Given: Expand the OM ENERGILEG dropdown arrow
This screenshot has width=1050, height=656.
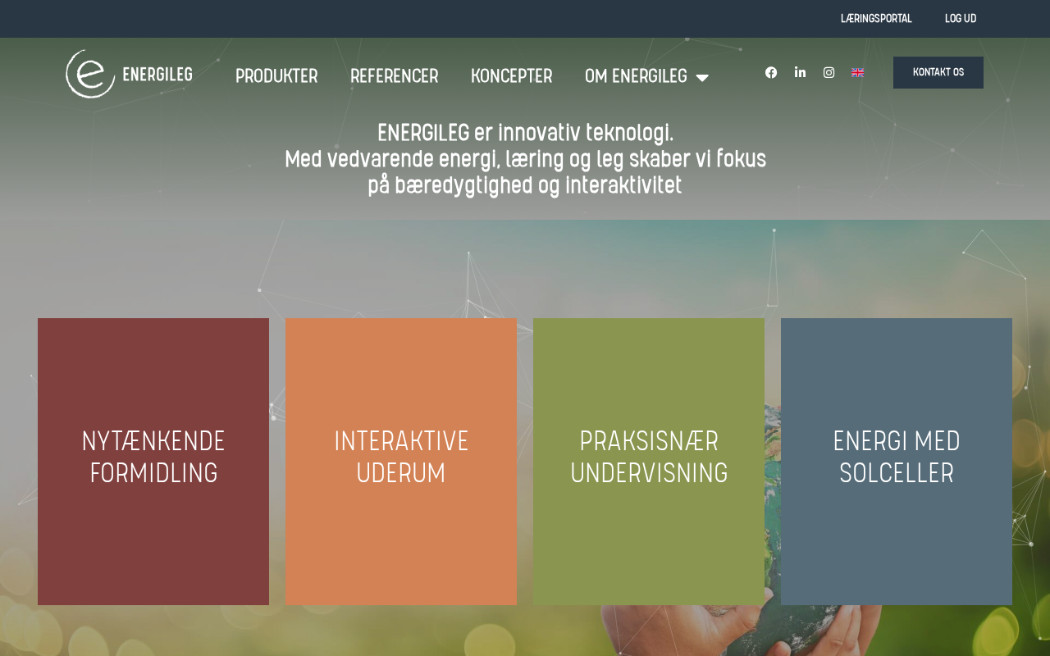Looking at the screenshot, I should (x=702, y=77).
